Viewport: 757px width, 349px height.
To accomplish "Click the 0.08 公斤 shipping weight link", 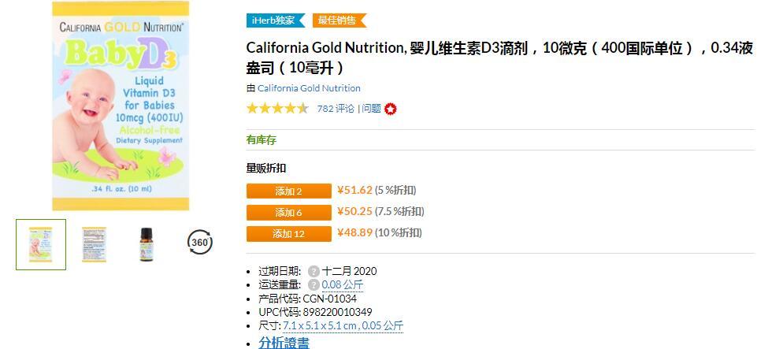I will 343,284.
